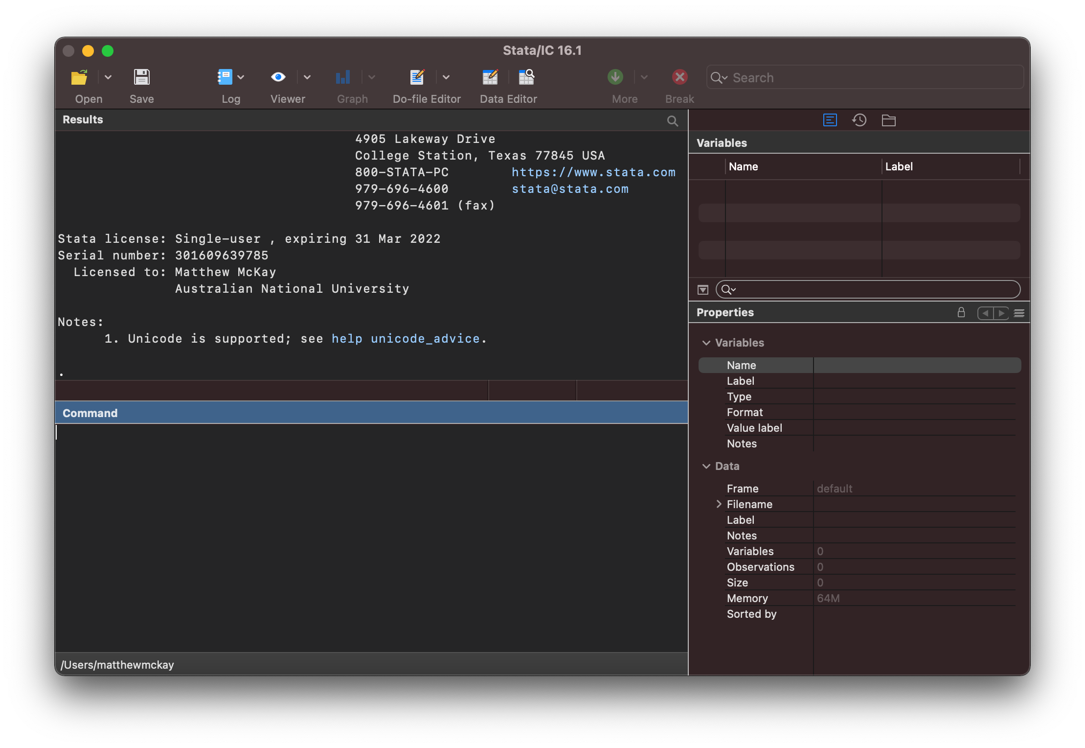
Task: Open the Data Editor (edit) icon
Action: click(490, 77)
